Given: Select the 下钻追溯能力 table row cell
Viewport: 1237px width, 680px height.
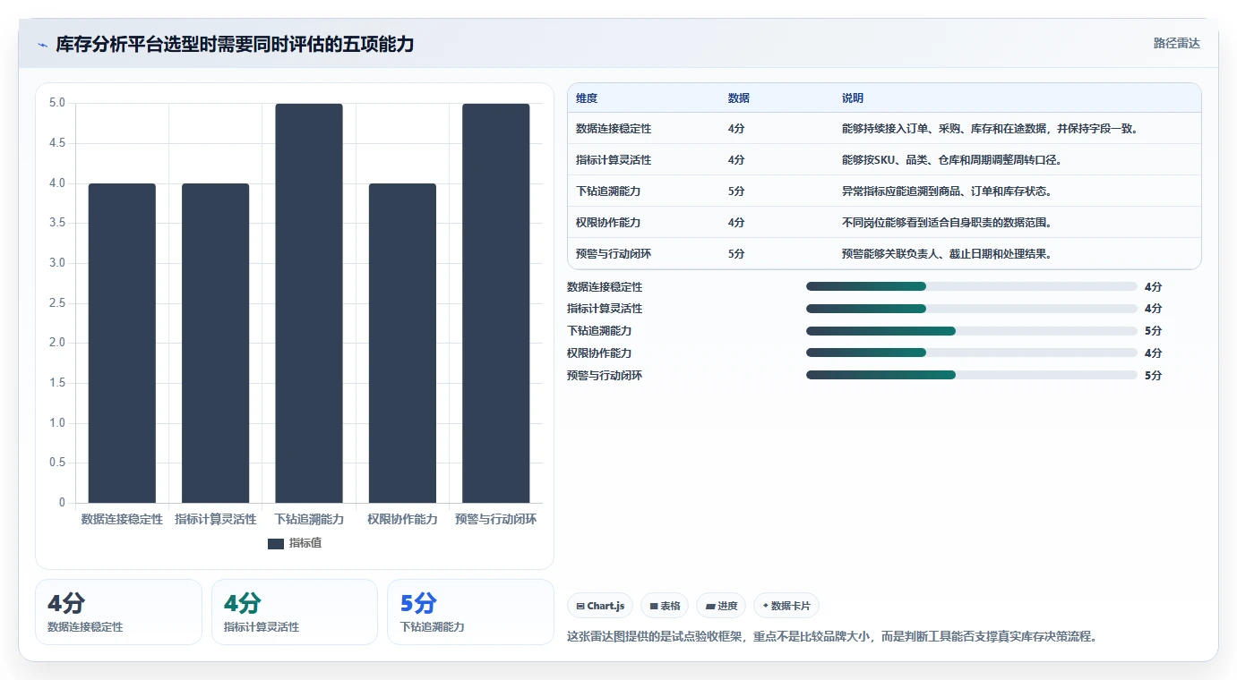Looking at the screenshot, I should coord(608,191).
